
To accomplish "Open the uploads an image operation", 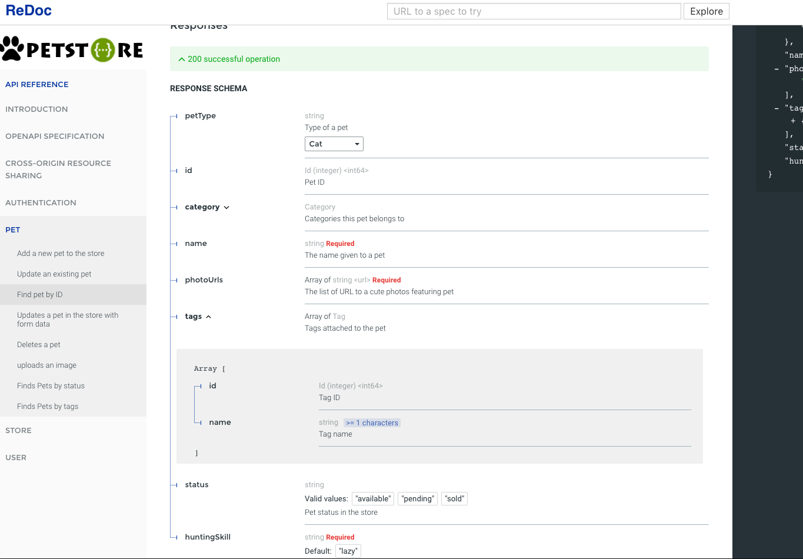I will point(46,365).
